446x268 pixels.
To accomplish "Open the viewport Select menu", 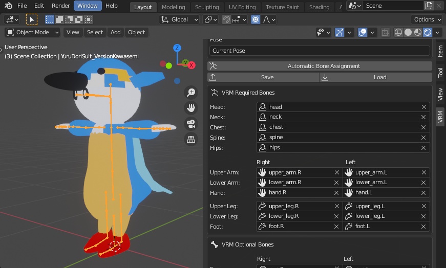I will pyautogui.click(x=95, y=32).
